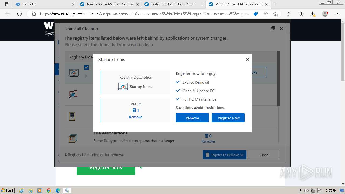
Task: Click the page vertical scrollbar down arrow
Action: [x=343, y=184]
